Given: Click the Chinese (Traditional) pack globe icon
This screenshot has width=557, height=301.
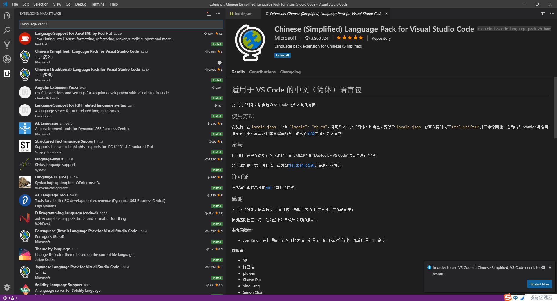Looking at the screenshot, I should [25, 74].
